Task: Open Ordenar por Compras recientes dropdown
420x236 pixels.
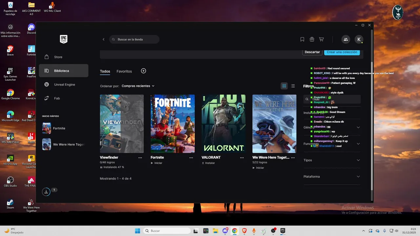Action: click(138, 86)
